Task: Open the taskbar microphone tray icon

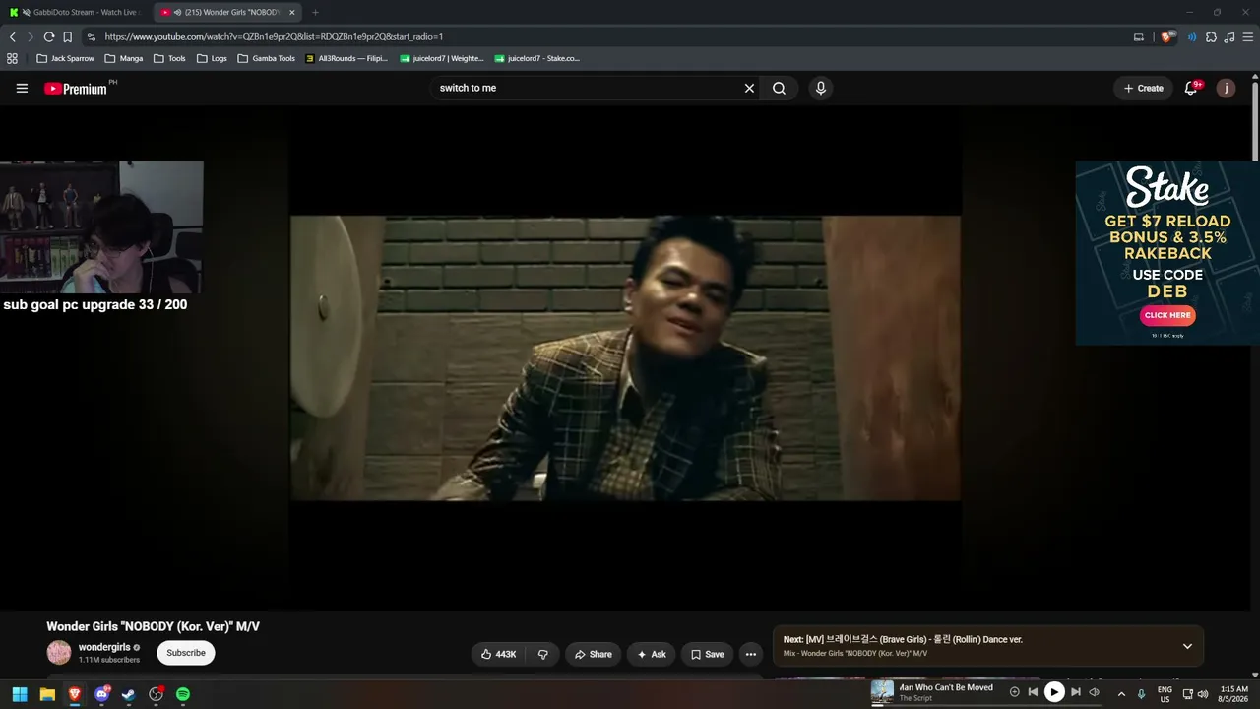Action: [1142, 693]
